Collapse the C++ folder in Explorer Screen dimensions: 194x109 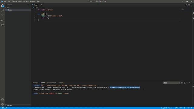point(6,8)
